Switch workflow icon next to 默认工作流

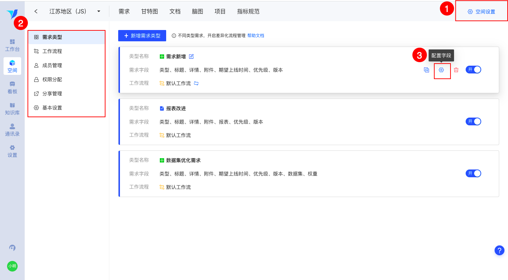(x=196, y=83)
